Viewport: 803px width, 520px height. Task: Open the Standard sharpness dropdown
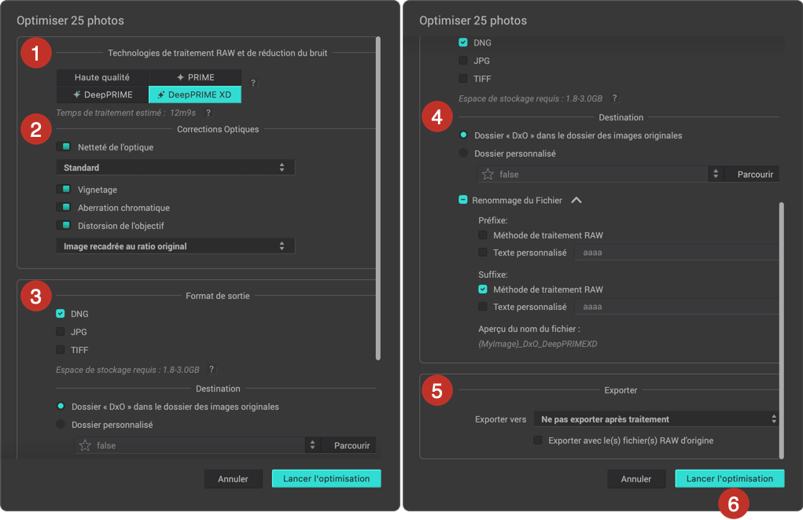175,168
